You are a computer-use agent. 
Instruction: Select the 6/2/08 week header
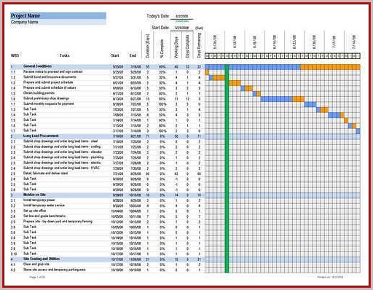tap(235, 42)
